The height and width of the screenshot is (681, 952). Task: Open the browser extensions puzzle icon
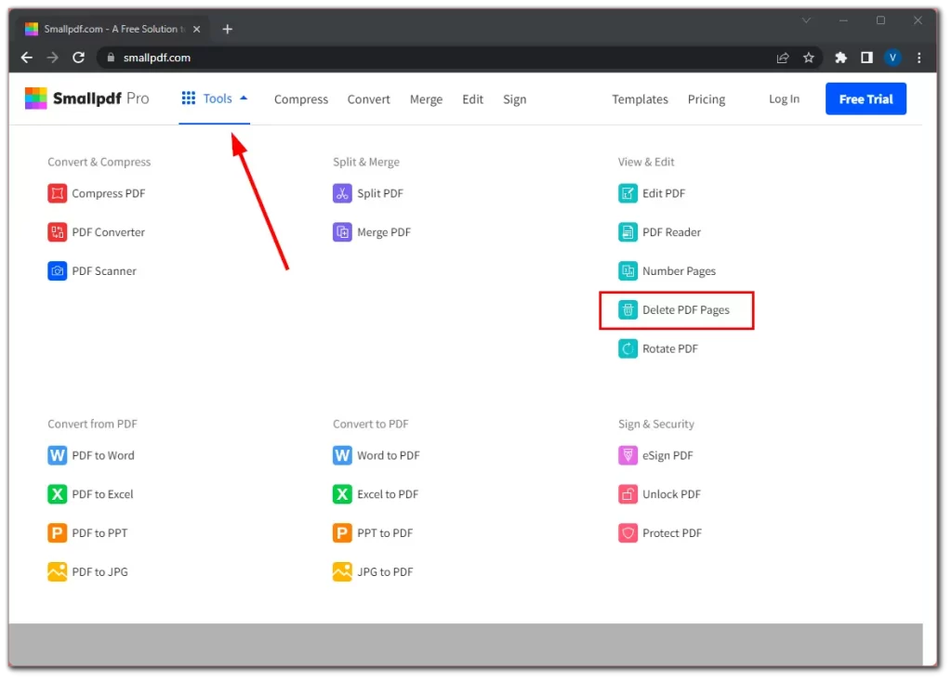pos(840,58)
